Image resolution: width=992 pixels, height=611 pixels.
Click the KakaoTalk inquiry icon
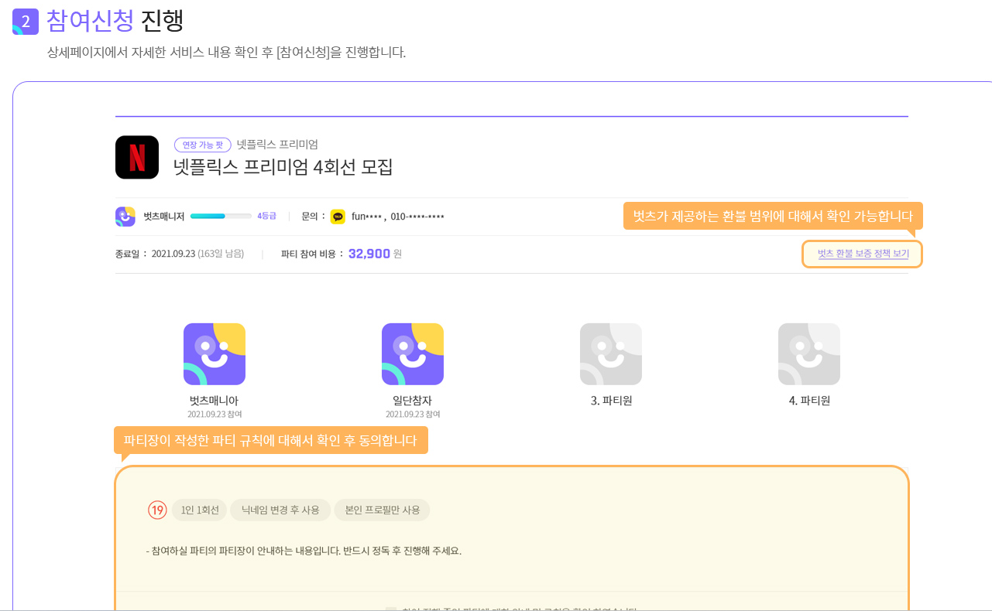coord(338,217)
